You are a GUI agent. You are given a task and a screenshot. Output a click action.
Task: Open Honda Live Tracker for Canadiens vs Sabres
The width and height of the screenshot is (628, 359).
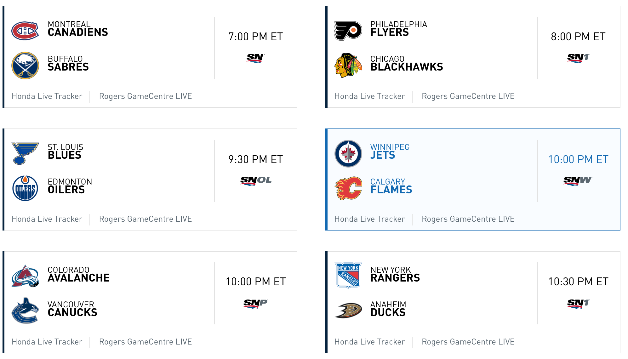point(47,96)
